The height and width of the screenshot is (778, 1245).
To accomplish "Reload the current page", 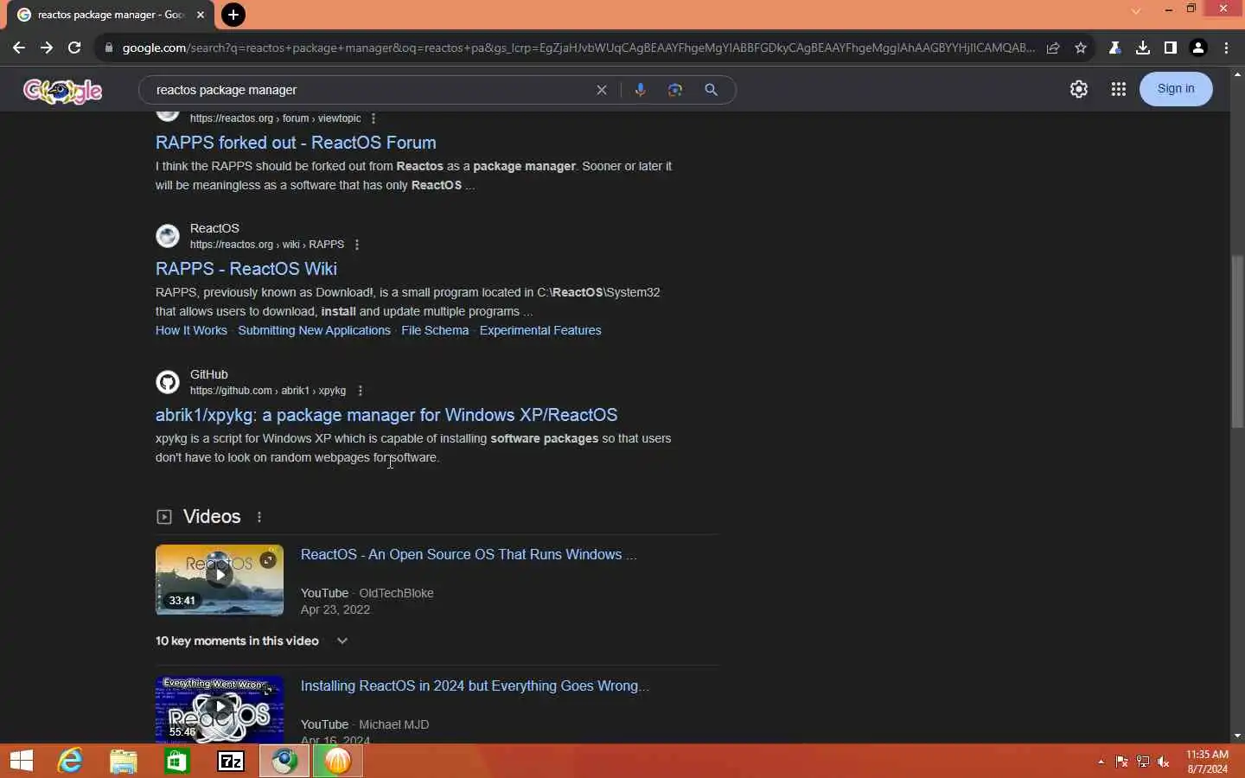I will (74, 48).
